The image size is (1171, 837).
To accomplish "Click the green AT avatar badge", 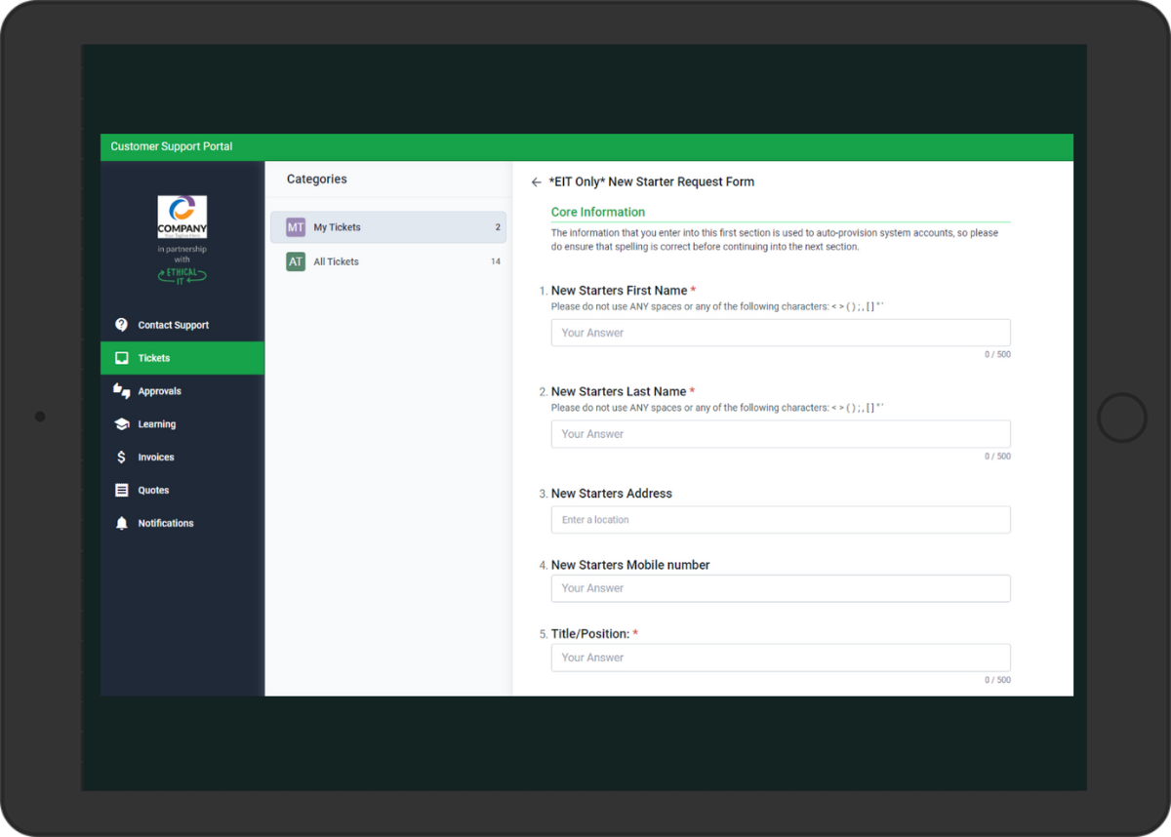I will pyautogui.click(x=296, y=261).
